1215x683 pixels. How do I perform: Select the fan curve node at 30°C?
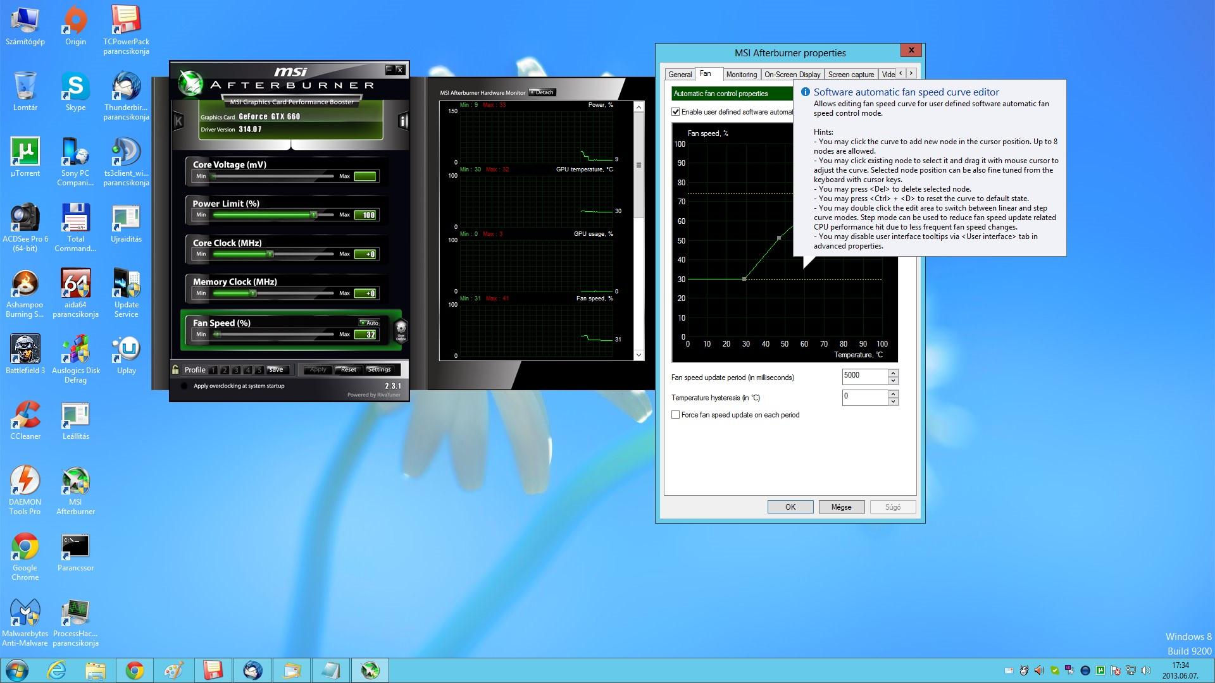click(744, 279)
